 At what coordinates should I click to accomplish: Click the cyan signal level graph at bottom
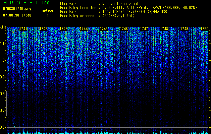108,133
